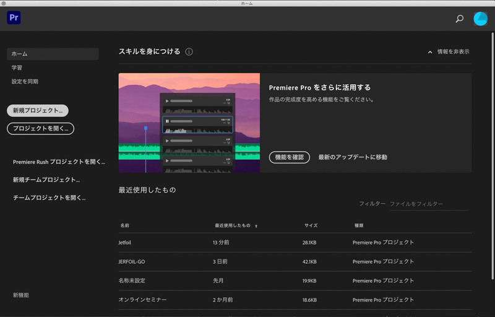Focus the ファイルをフィルター input field

(428, 204)
